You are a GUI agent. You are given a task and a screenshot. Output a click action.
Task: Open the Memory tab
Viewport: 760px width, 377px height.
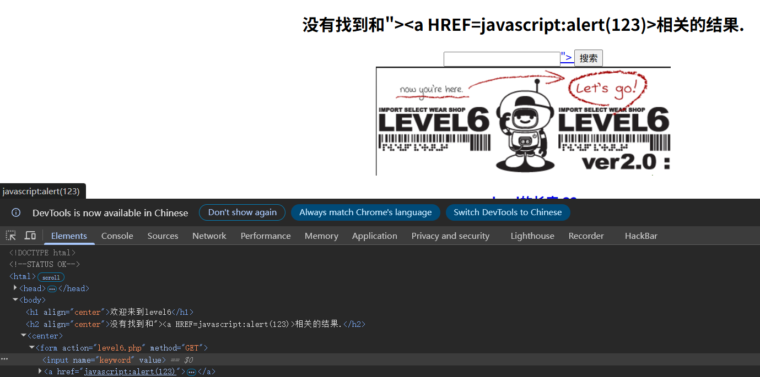pos(321,236)
